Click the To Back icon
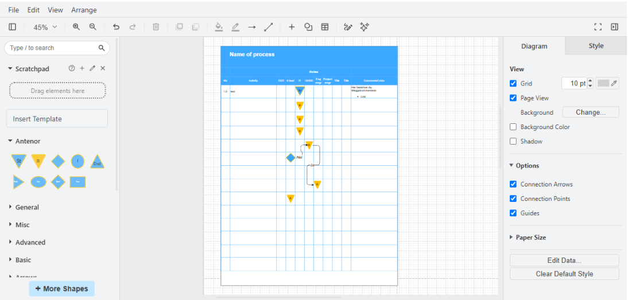The image size is (628, 300). coord(195,27)
